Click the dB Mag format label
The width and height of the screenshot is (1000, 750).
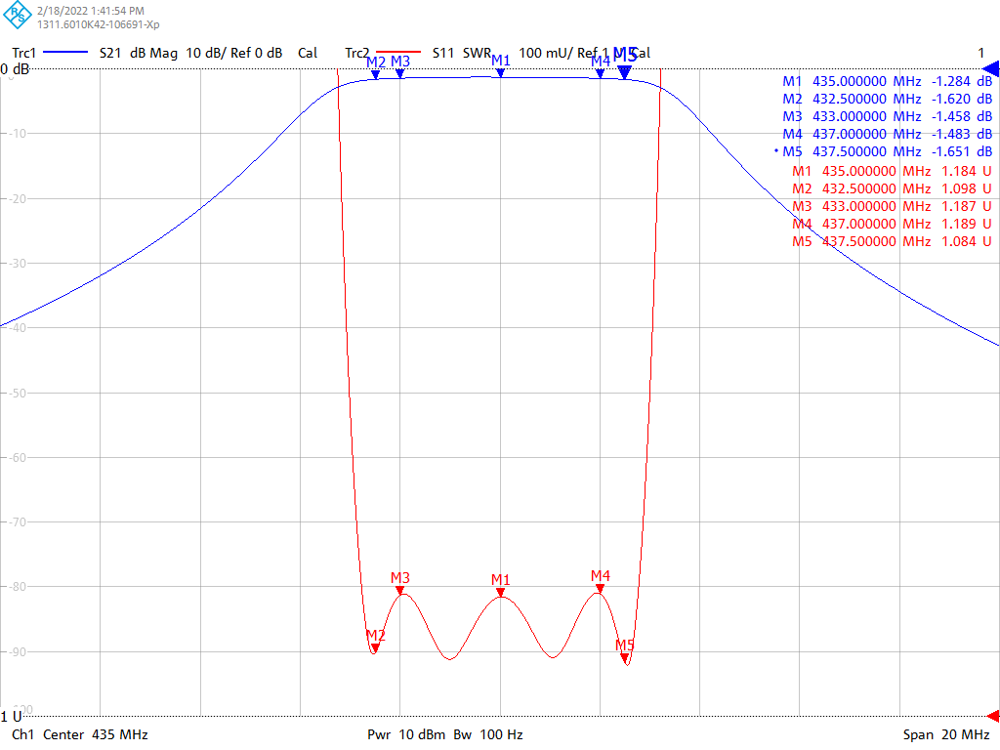(153, 53)
